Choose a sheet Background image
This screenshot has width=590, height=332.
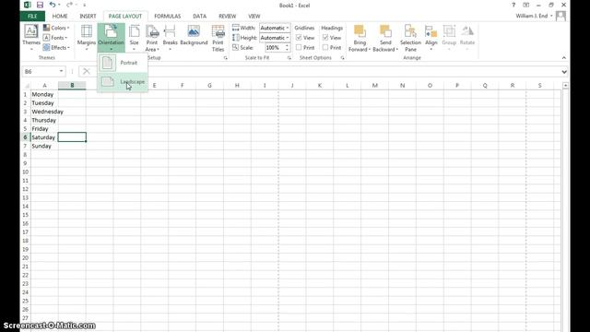point(194,36)
